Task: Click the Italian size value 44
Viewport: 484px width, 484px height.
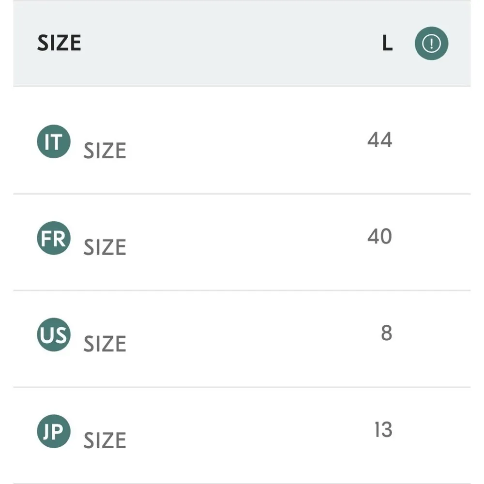Action: (379, 140)
